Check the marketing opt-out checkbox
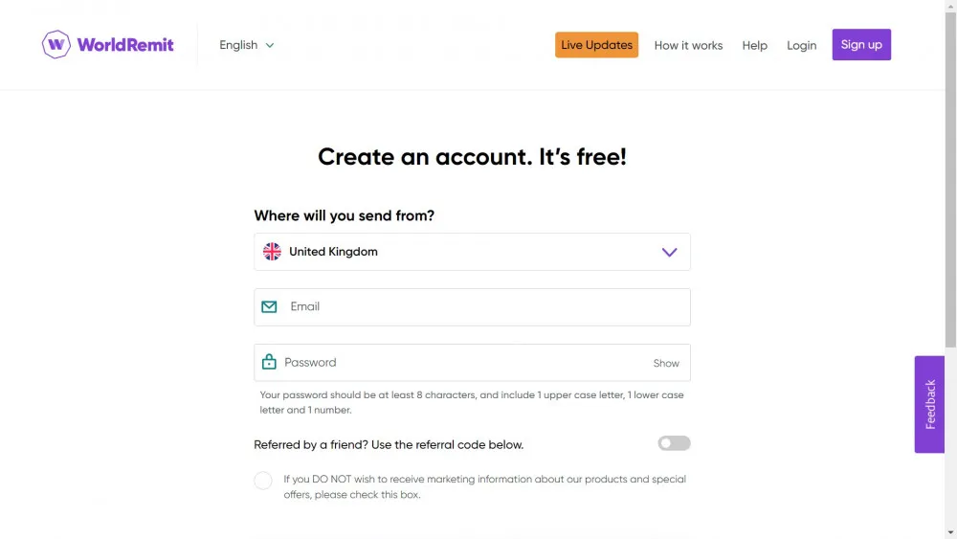957x539 pixels. [263, 481]
